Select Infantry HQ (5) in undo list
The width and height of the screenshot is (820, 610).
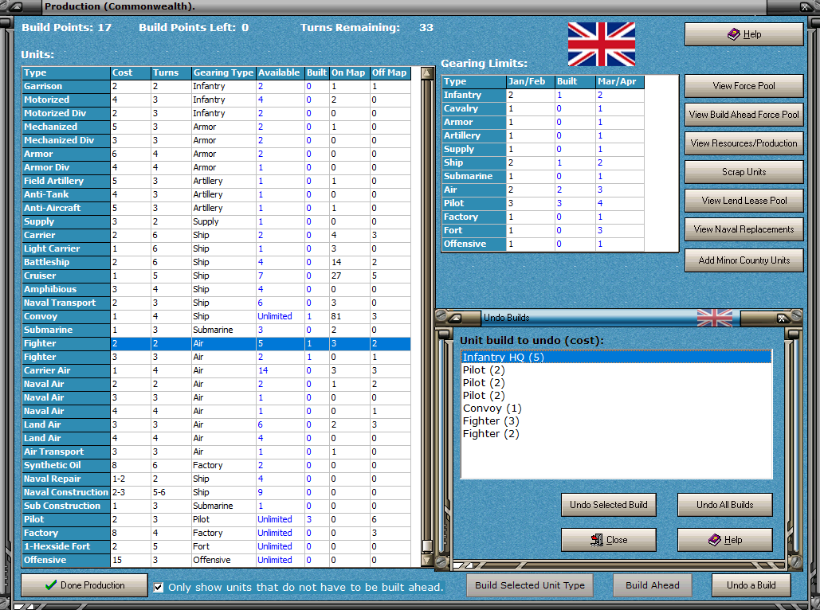click(616, 357)
